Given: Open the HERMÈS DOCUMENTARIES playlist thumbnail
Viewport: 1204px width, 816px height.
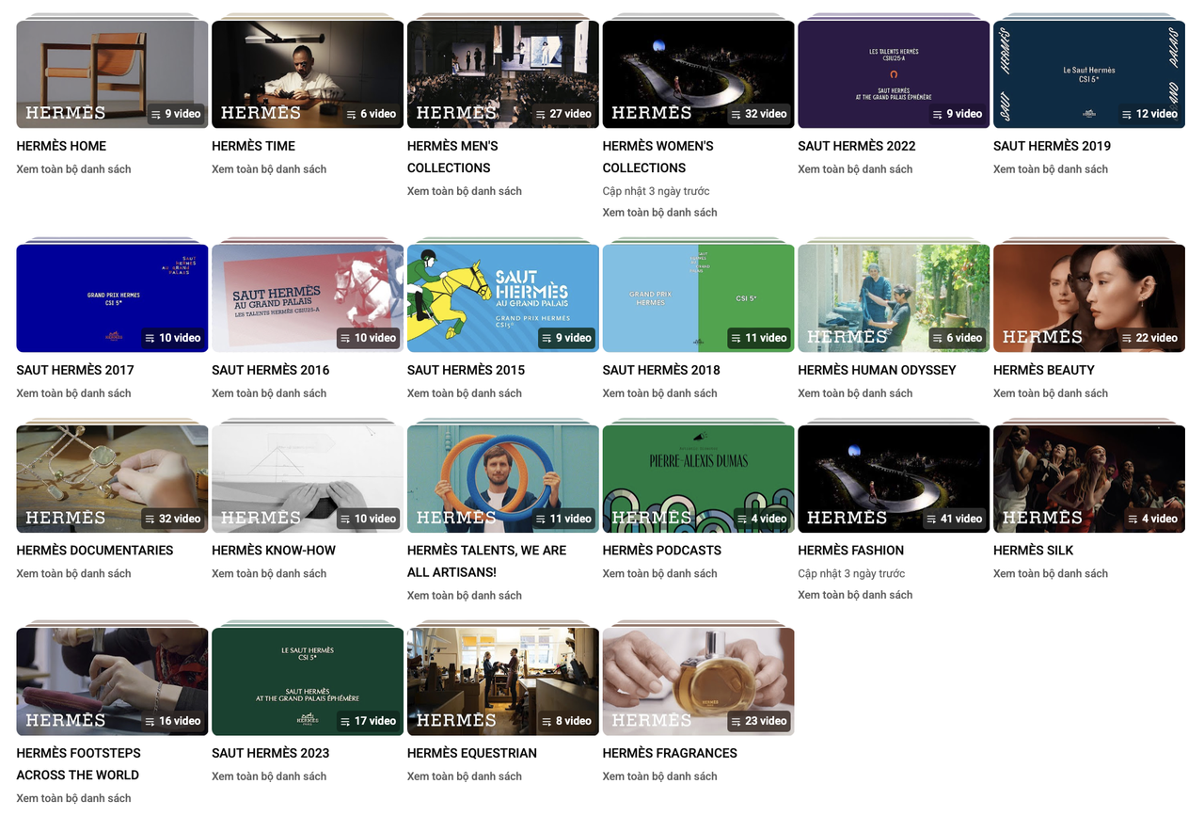Looking at the screenshot, I should [112, 479].
